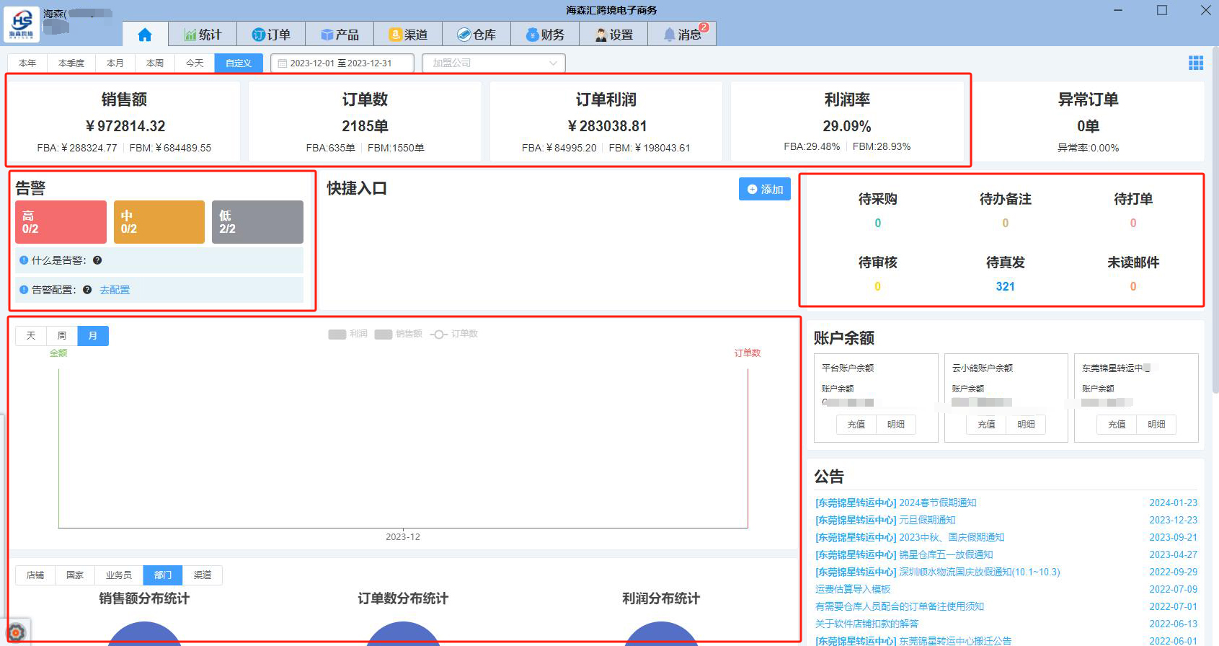
Task: Click the HS company logo
Action: coord(22,24)
